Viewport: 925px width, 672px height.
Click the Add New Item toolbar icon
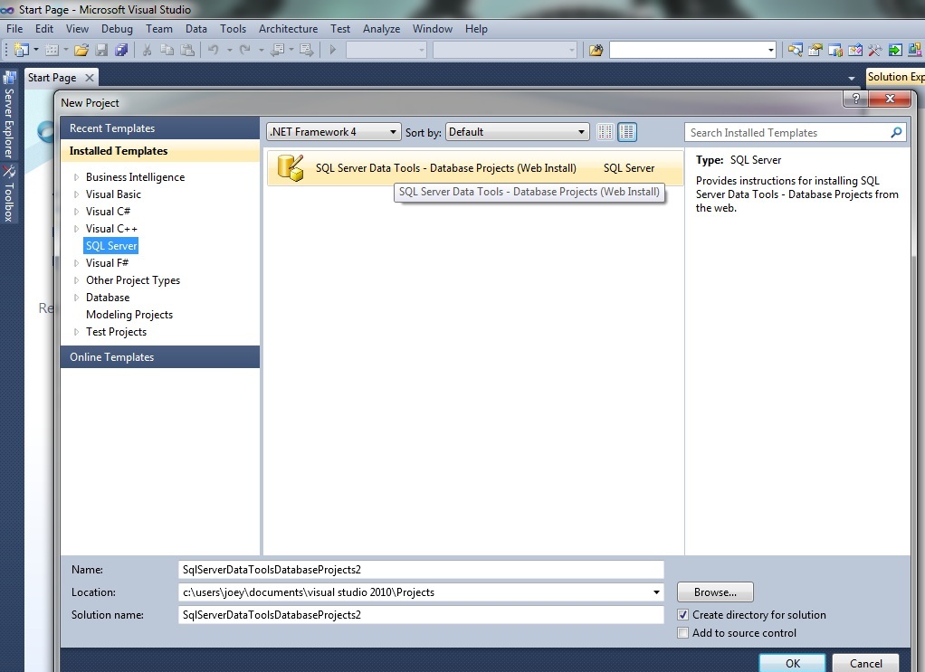[x=52, y=50]
